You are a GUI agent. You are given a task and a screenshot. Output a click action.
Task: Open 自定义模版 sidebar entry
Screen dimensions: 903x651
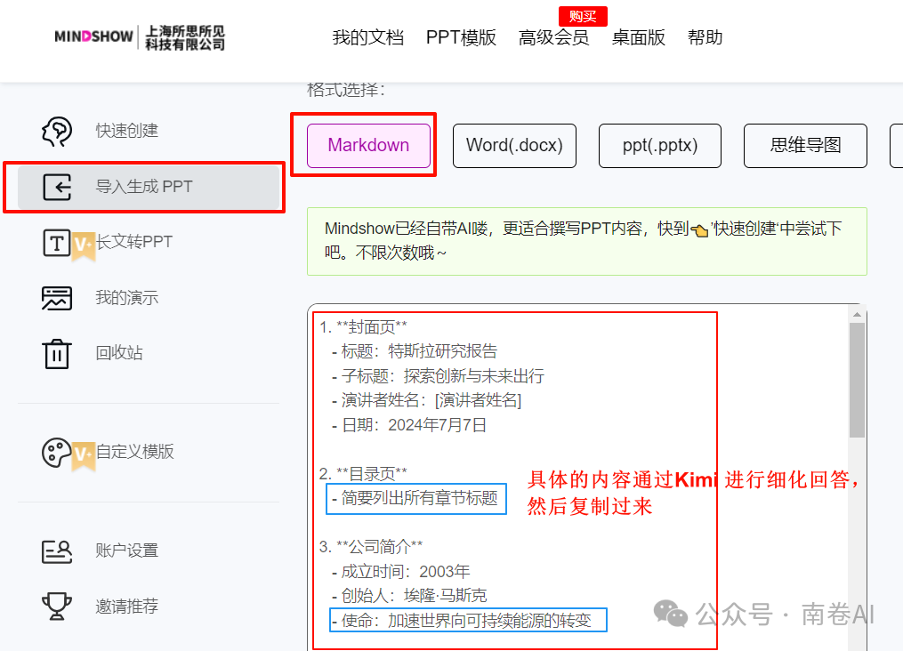click(x=134, y=452)
